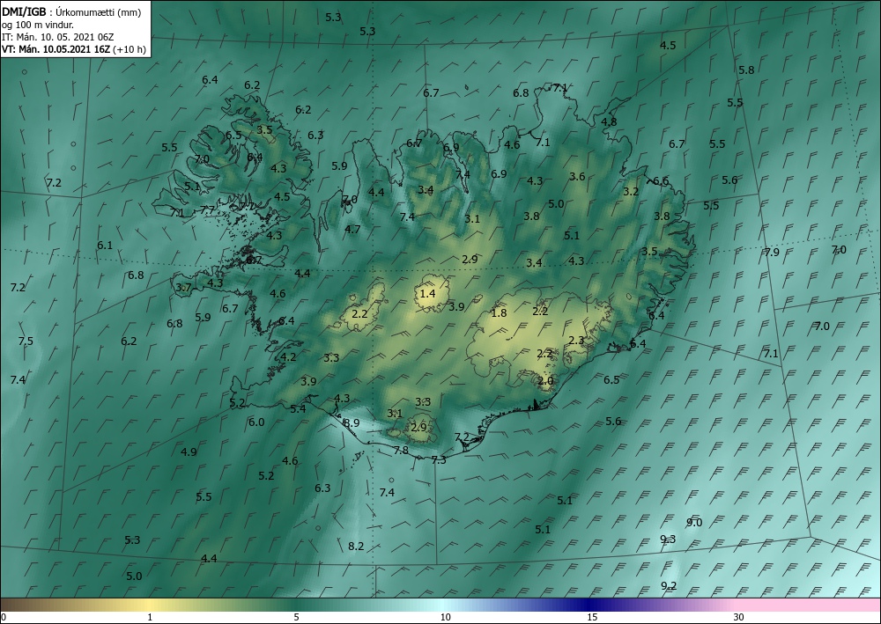Viewport: 881px width, 624px height.
Task: Click the '30' label on the color scale
Action: [x=738, y=618]
